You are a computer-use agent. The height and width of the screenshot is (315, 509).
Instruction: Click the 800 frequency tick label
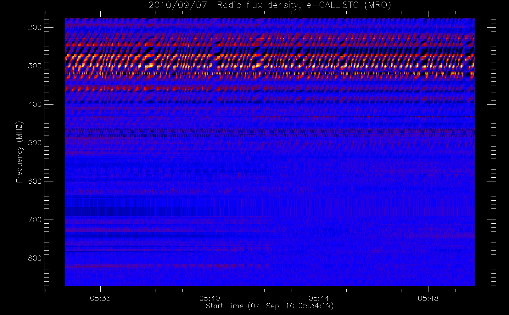(x=35, y=258)
